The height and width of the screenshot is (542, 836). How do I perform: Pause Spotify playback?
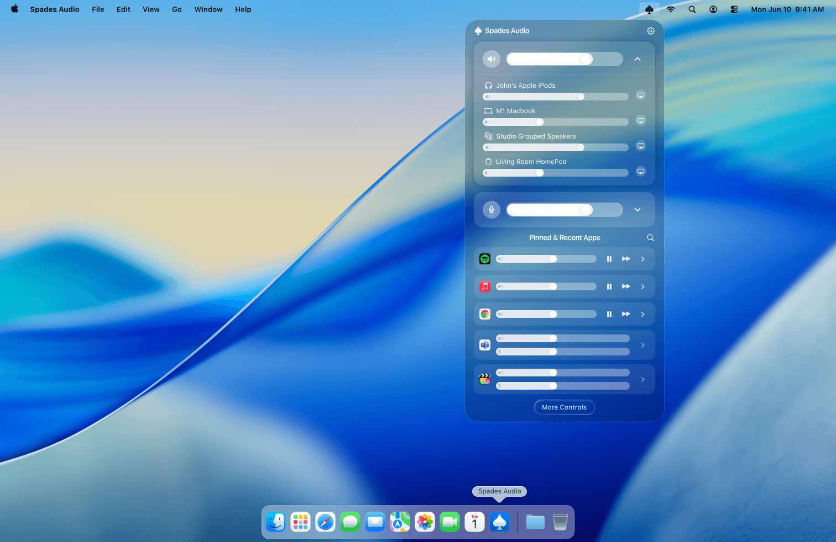[x=609, y=259]
